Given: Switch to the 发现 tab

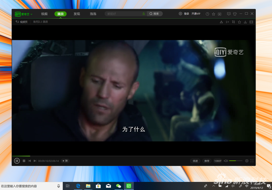Looking at the screenshot, I should [77, 14].
